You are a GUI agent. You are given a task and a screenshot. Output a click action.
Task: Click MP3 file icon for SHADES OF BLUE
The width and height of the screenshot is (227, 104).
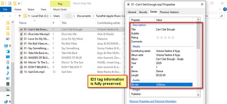pos(21,58)
